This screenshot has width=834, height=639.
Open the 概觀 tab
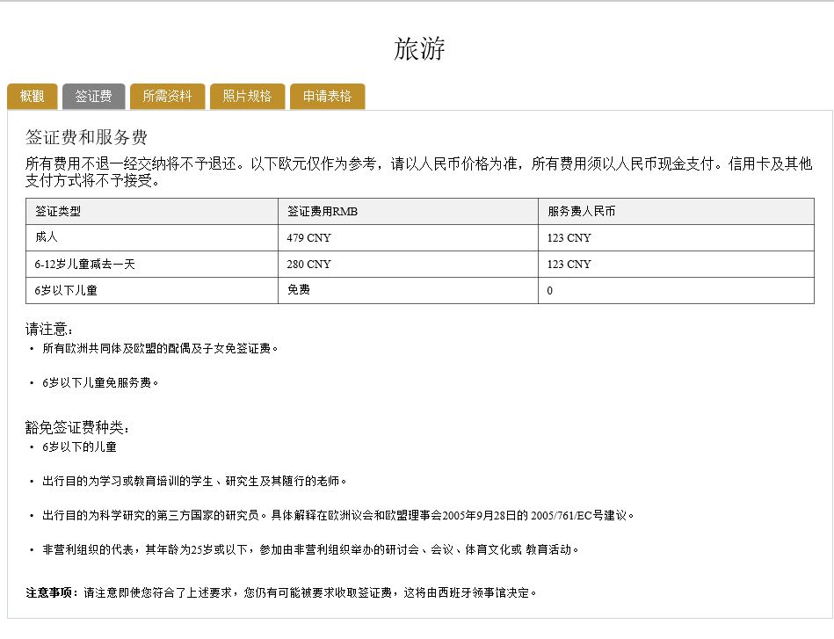click(33, 97)
